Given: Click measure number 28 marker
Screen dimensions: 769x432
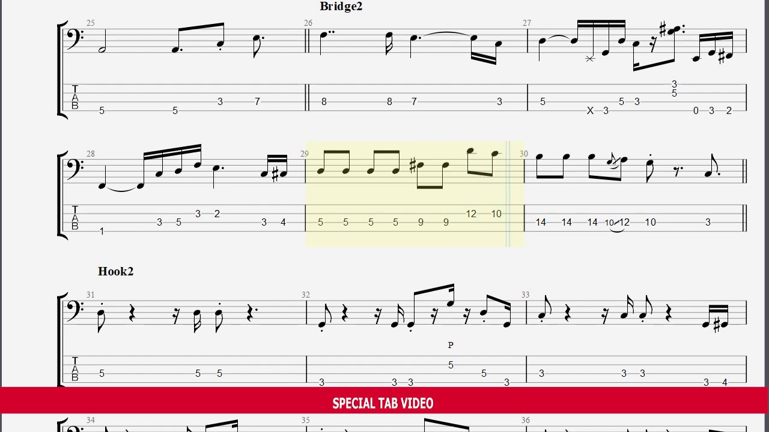Looking at the screenshot, I should pos(90,154).
